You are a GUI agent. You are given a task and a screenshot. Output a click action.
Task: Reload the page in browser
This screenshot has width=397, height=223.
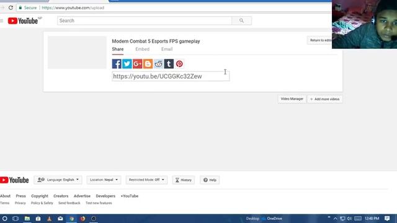[11, 8]
